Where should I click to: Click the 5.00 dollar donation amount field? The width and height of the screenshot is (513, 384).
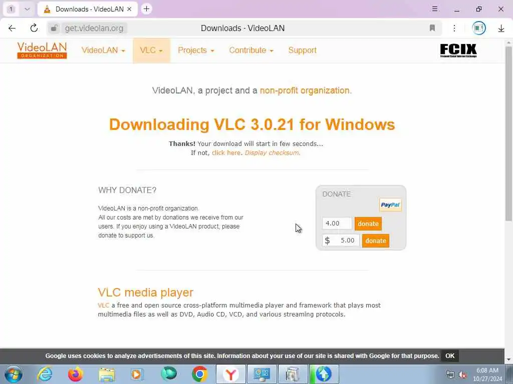click(341, 240)
